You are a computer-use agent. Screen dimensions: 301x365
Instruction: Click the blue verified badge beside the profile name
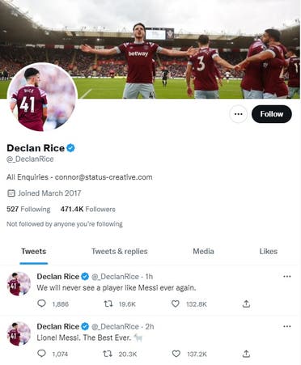tap(70, 148)
